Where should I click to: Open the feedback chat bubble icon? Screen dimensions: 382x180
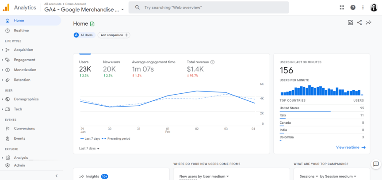click(376, 164)
